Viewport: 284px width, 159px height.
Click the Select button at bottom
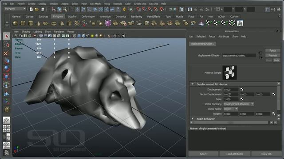(x=203, y=154)
